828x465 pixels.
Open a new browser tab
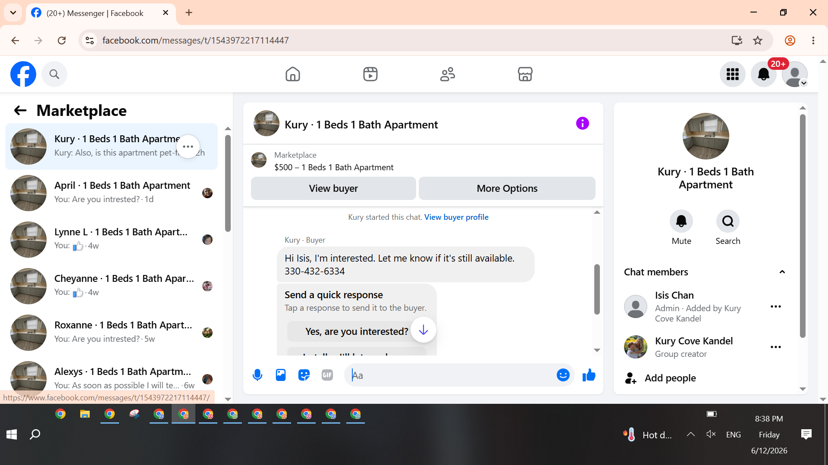tap(189, 12)
